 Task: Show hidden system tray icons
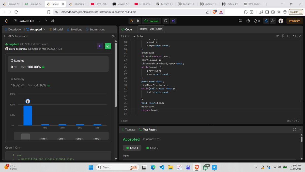(x=256, y=167)
